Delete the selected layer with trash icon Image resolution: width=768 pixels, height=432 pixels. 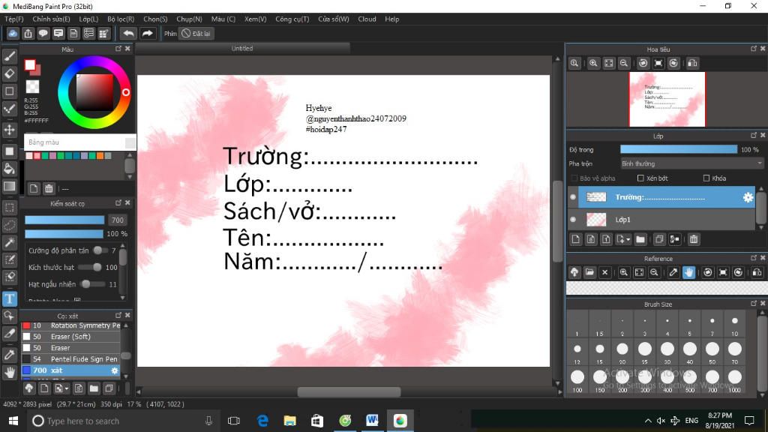pos(694,239)
